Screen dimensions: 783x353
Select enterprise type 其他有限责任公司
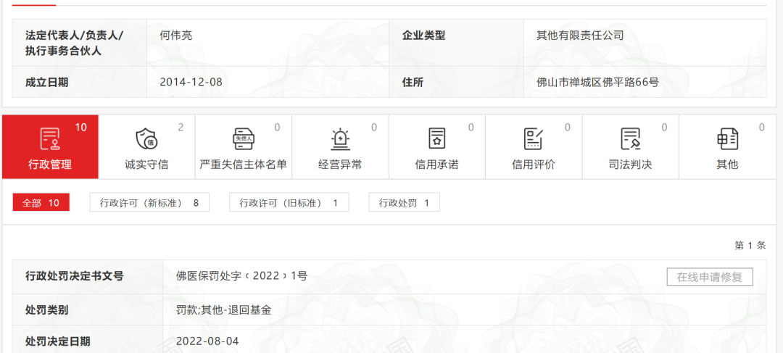click(580, 36)
